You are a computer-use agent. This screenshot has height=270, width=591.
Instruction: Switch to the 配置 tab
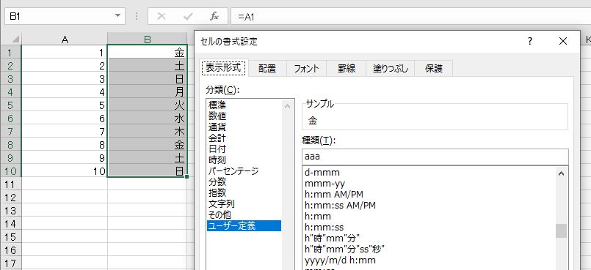click(x=267, y=69)
